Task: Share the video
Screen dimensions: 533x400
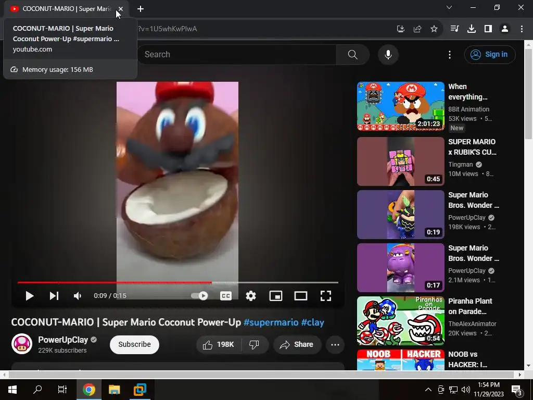Action: point(297,345)
